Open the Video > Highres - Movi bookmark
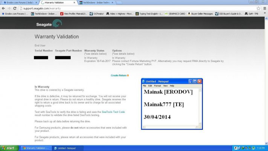This screenshot has height=151, width=268. click(120, 14)
